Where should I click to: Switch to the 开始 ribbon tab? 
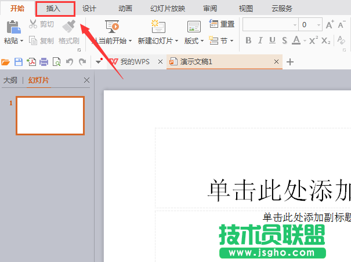[17, 9]
